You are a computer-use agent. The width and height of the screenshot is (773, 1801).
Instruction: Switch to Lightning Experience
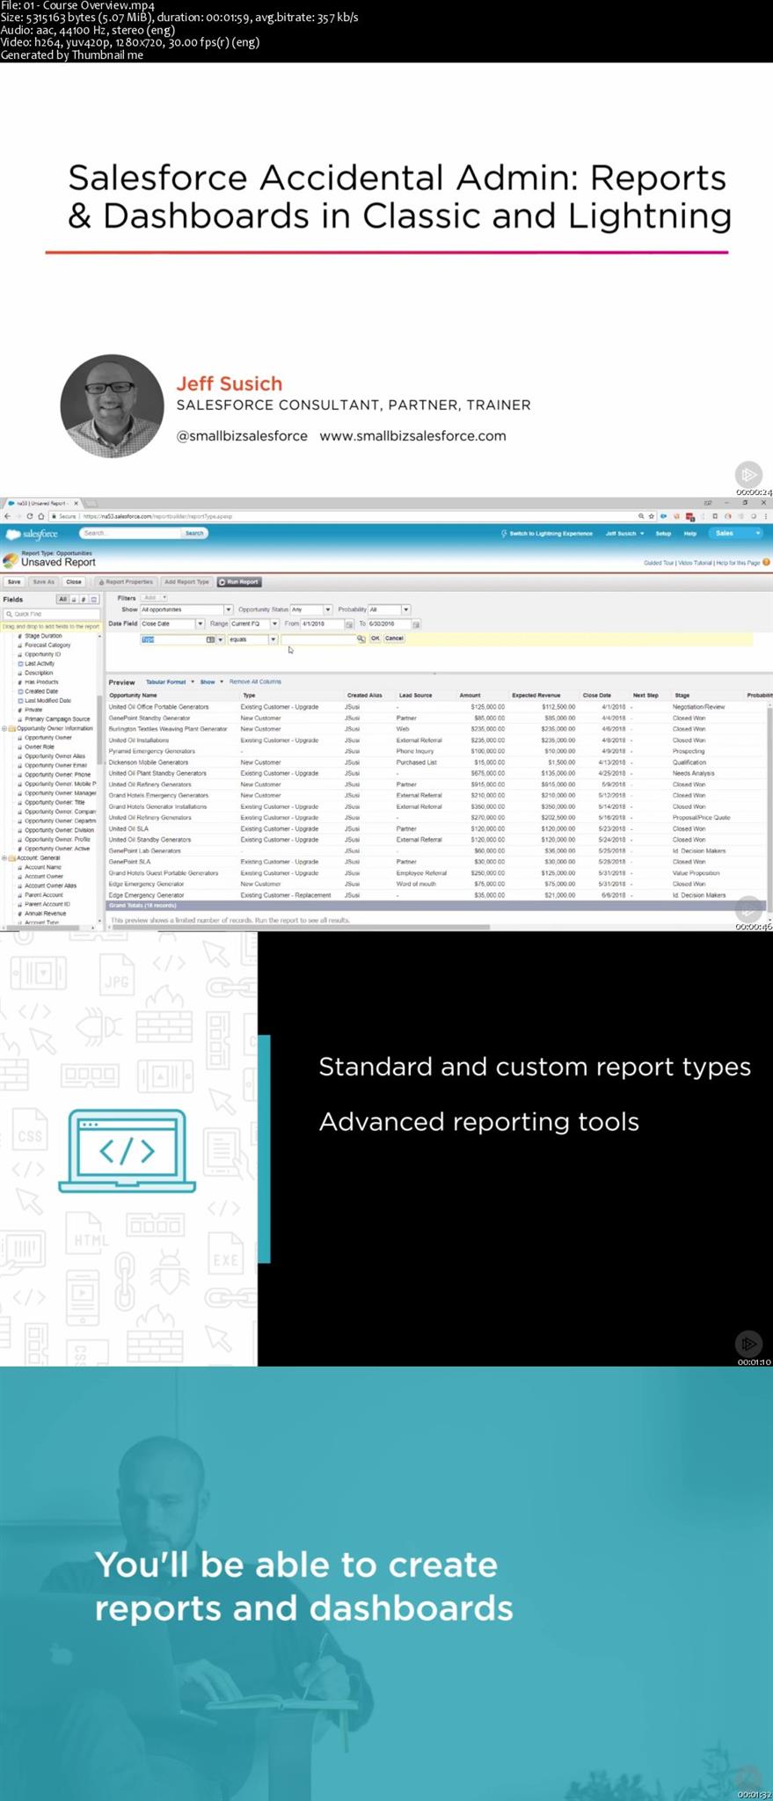(546, 533)
